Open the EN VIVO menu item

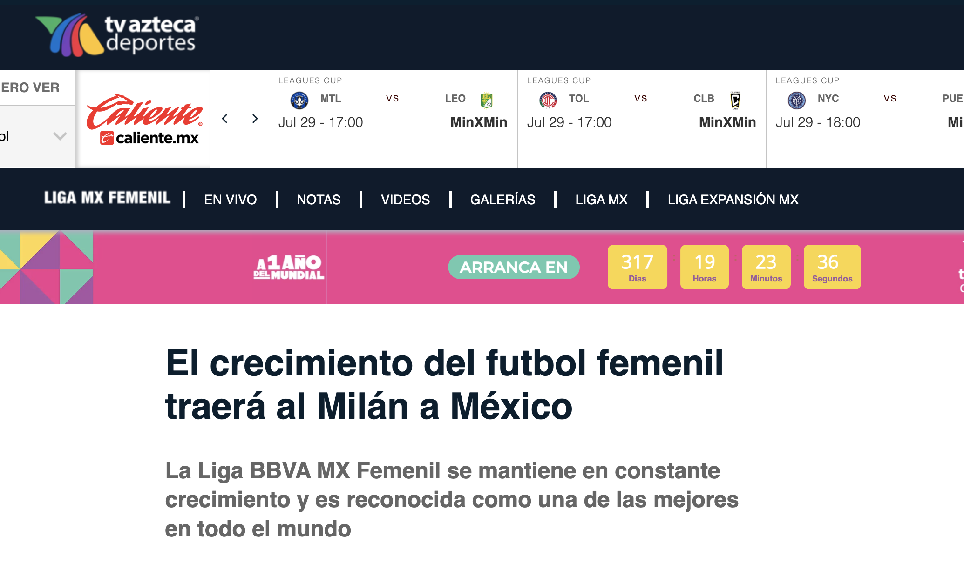click(x=230, y=200)
